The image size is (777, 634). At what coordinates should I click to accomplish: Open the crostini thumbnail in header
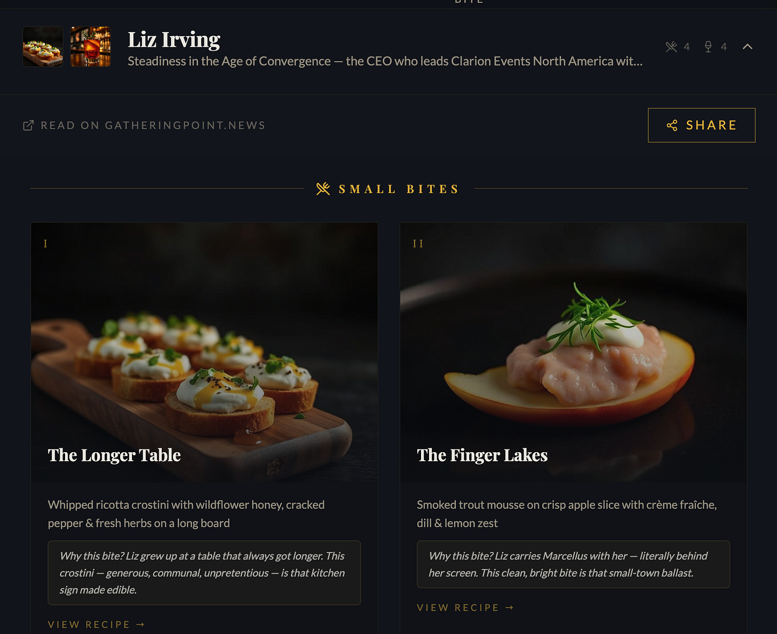tap(43, 46)
